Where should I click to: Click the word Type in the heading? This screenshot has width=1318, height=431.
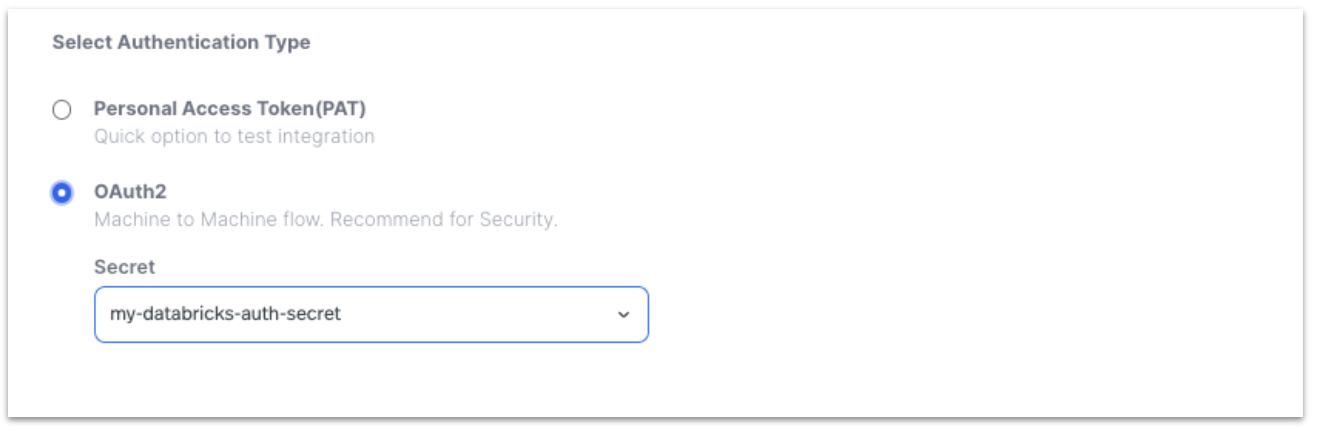tap(287, 42)
